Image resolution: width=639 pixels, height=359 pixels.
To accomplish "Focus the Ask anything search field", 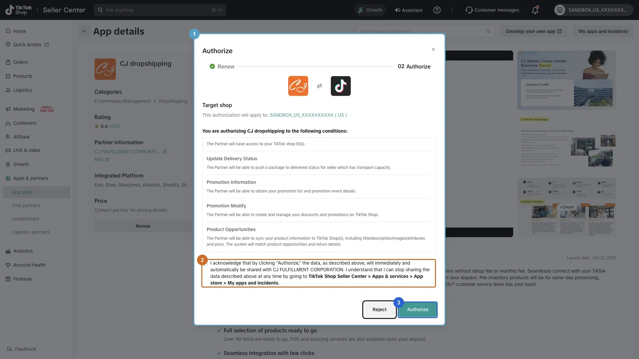I will click(x=160, y=10).
